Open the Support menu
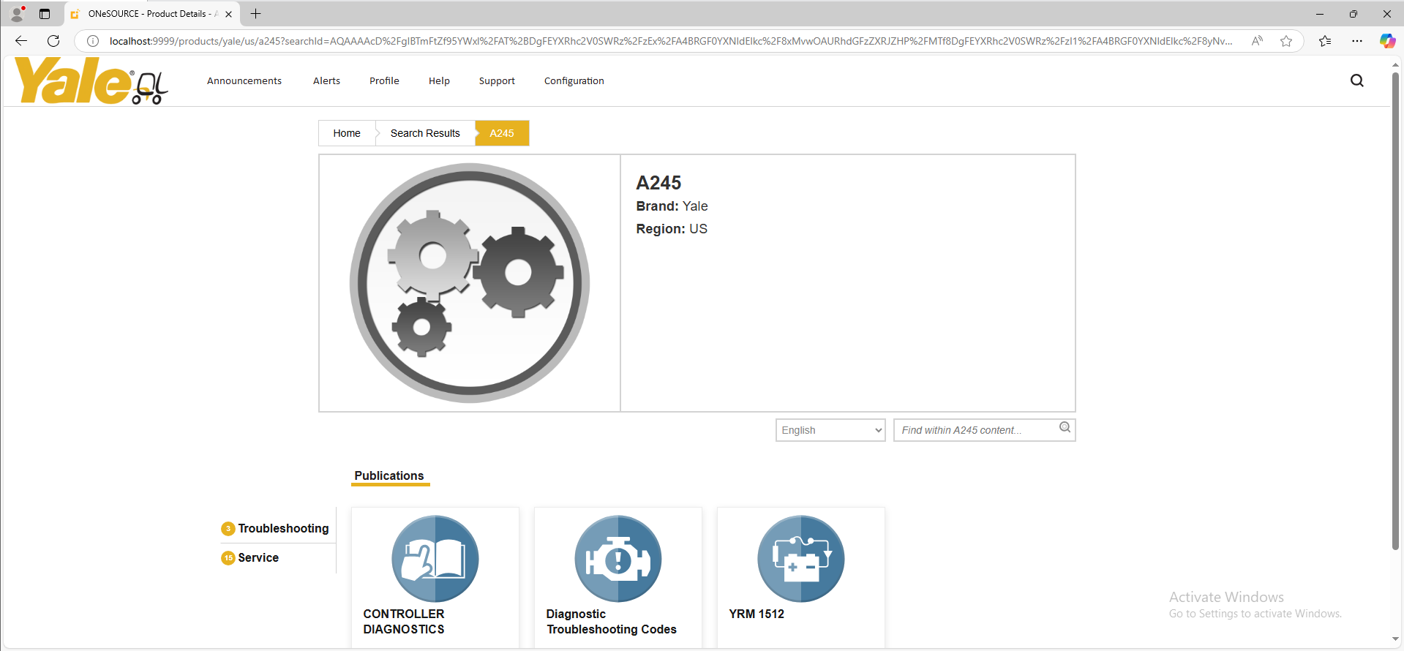The width and height of the screenshot is (1404, 651). coord(497,81)
